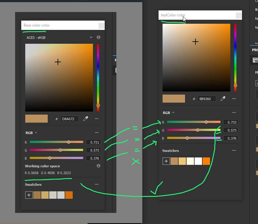Viewport: 258px width, 224px height.
Task: Open Base color Swatches options menu
Action: click(x=97, y=184)
